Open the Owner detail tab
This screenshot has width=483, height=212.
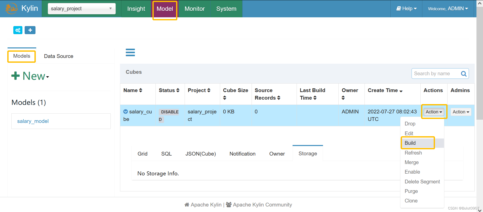click(277, 154)
